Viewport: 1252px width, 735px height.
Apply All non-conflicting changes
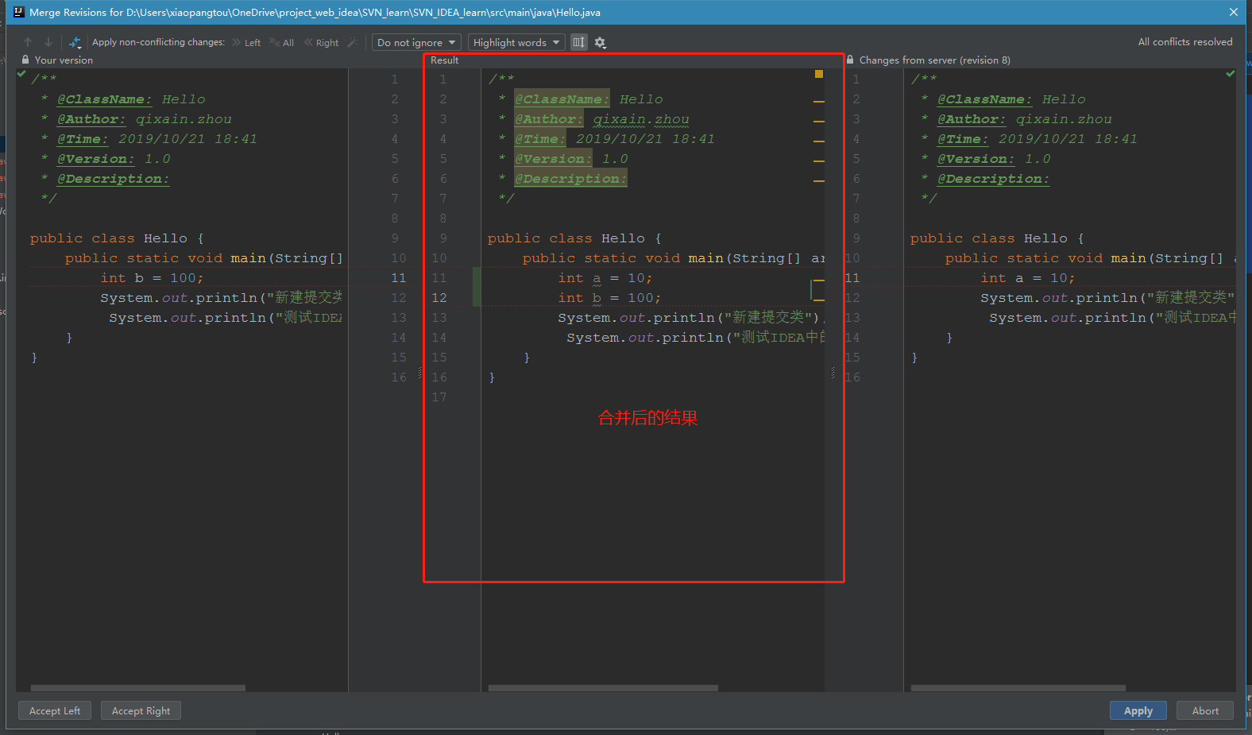282,43
